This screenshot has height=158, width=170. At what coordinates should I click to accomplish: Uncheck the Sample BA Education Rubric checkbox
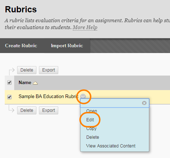(9, 97)
